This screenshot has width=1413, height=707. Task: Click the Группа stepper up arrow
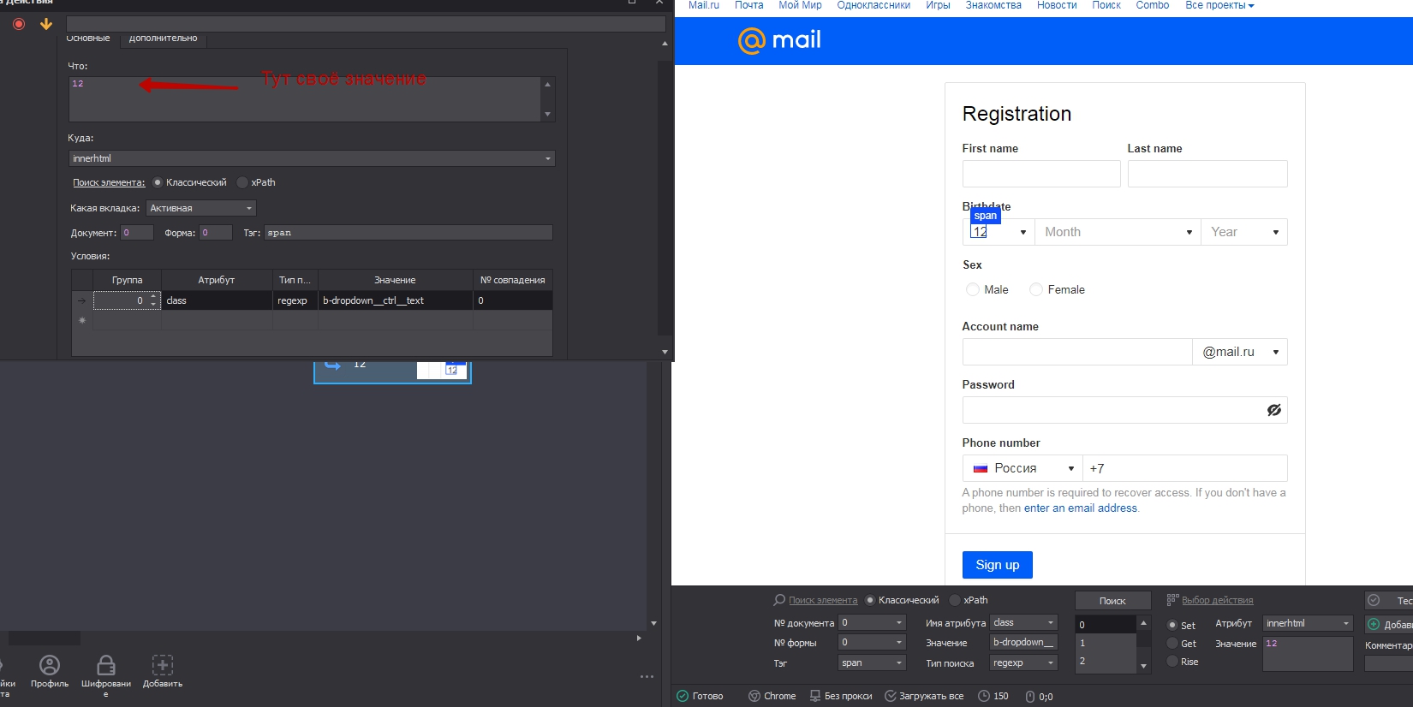(x=154, y=297)
